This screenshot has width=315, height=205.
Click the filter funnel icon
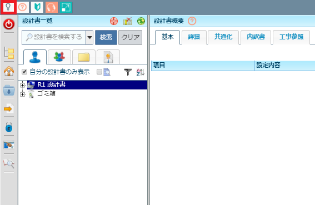point(128,72)
